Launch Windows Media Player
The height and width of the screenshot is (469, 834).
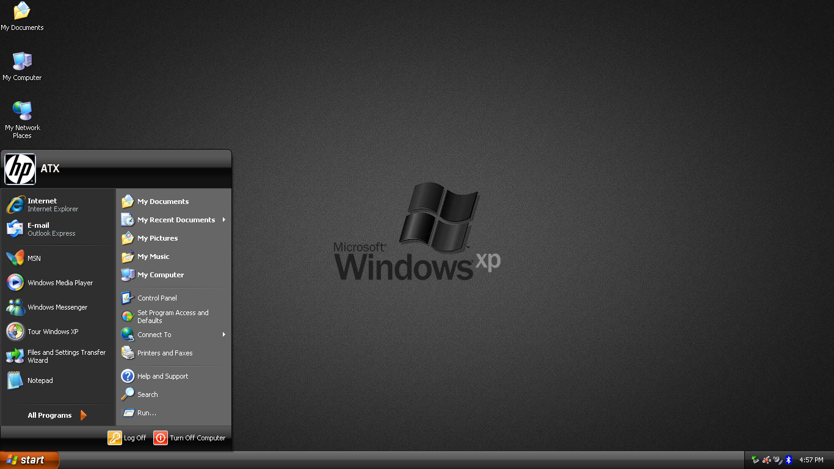[58, 283]
